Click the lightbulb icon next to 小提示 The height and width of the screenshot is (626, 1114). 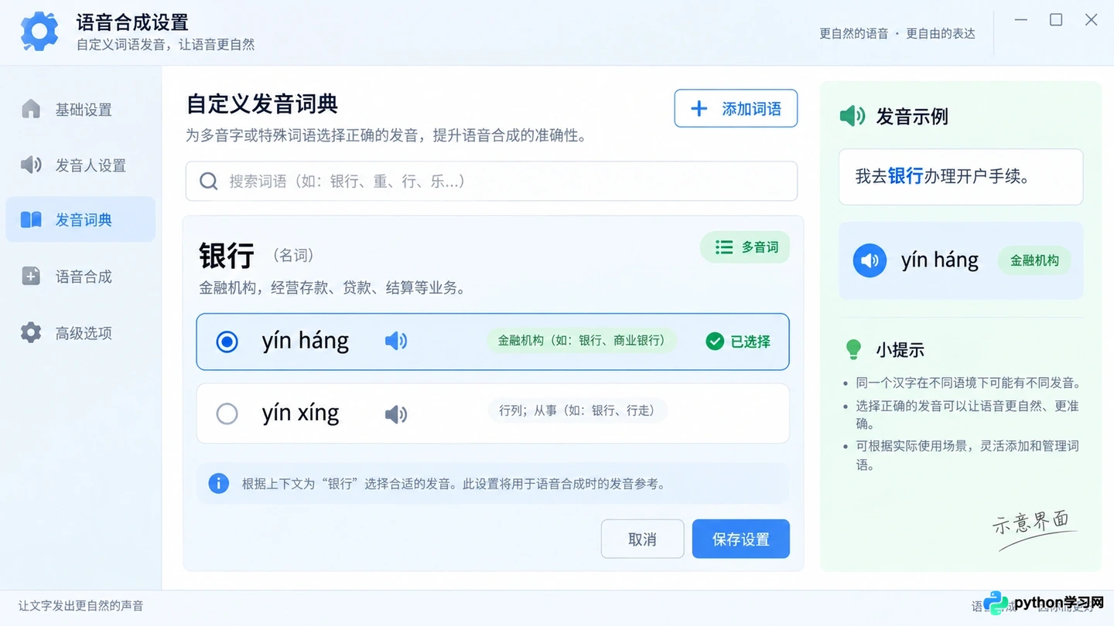point(853,349)
